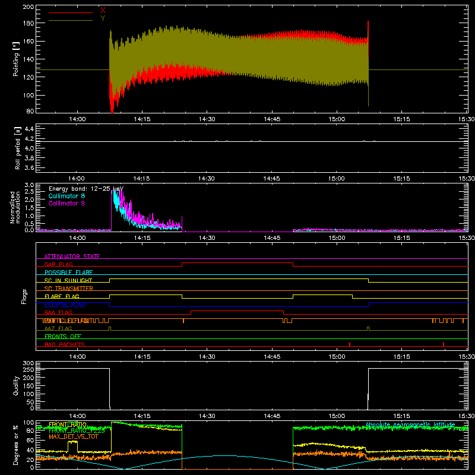Click the olive legend line beside Y
Image resolution: width=475 pixels, height=475 pixels.
click(x=71, y=21)
